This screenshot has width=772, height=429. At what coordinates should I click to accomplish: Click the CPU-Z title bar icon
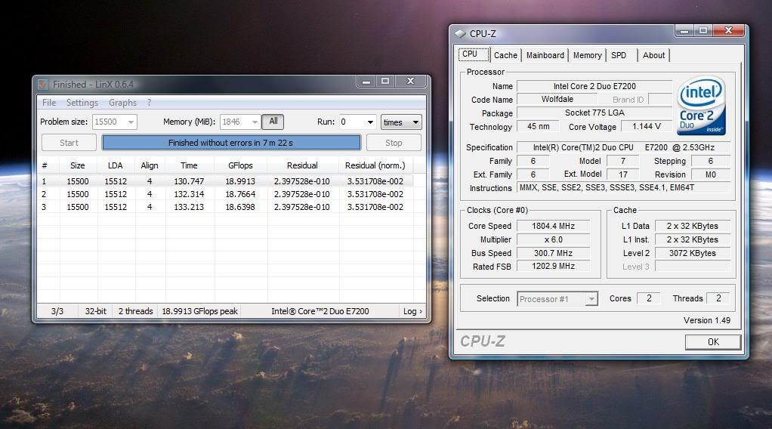(460, 33)
